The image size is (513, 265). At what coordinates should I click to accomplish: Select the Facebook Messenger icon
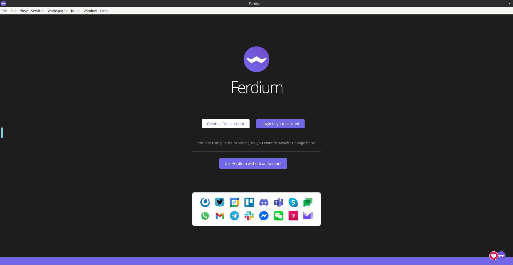pos(264,216)
